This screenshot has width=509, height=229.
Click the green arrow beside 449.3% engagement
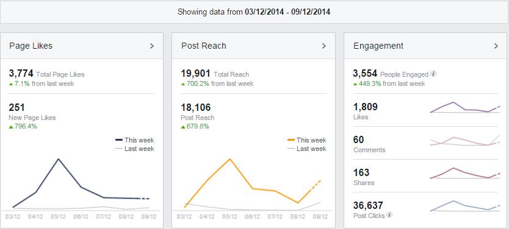tap(355, 84)
